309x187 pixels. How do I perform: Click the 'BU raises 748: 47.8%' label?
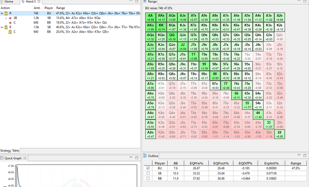click(158, 8)
